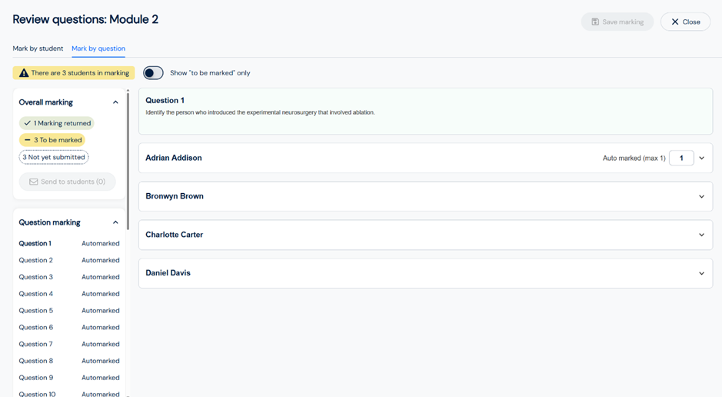Screen dimensions: 722x397
Task: Click the floppy disk icon in Save marking
Action: [595, 22]
